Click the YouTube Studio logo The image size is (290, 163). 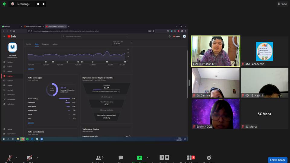[12, 37]
